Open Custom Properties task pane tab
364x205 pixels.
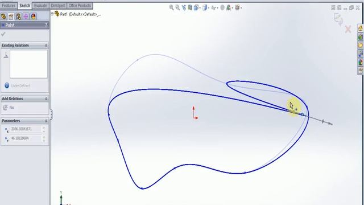click(x=361, y=71)
